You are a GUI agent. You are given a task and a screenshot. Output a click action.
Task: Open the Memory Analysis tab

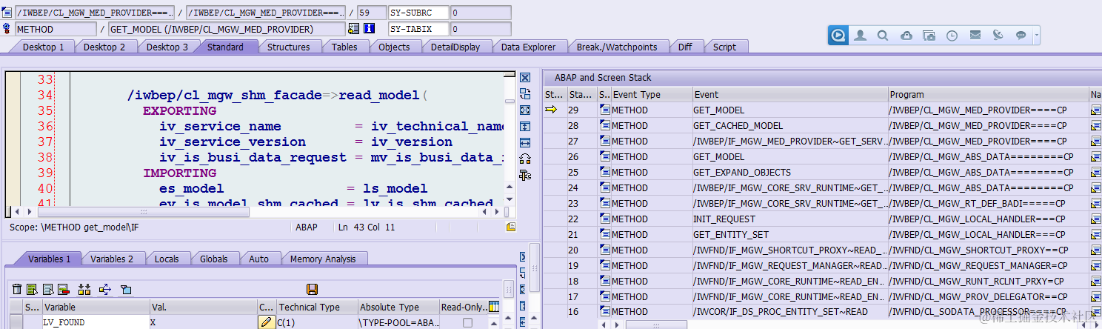click(x=323, y=259)
